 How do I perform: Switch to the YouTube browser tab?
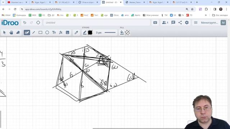pos(18,3)
